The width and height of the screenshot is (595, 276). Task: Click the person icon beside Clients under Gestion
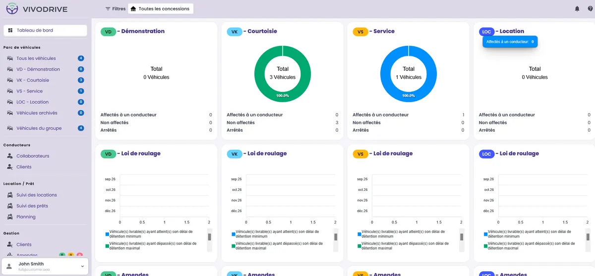(10, 244)
